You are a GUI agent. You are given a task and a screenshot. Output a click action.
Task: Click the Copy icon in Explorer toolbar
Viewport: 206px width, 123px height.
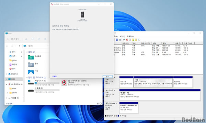33,39
